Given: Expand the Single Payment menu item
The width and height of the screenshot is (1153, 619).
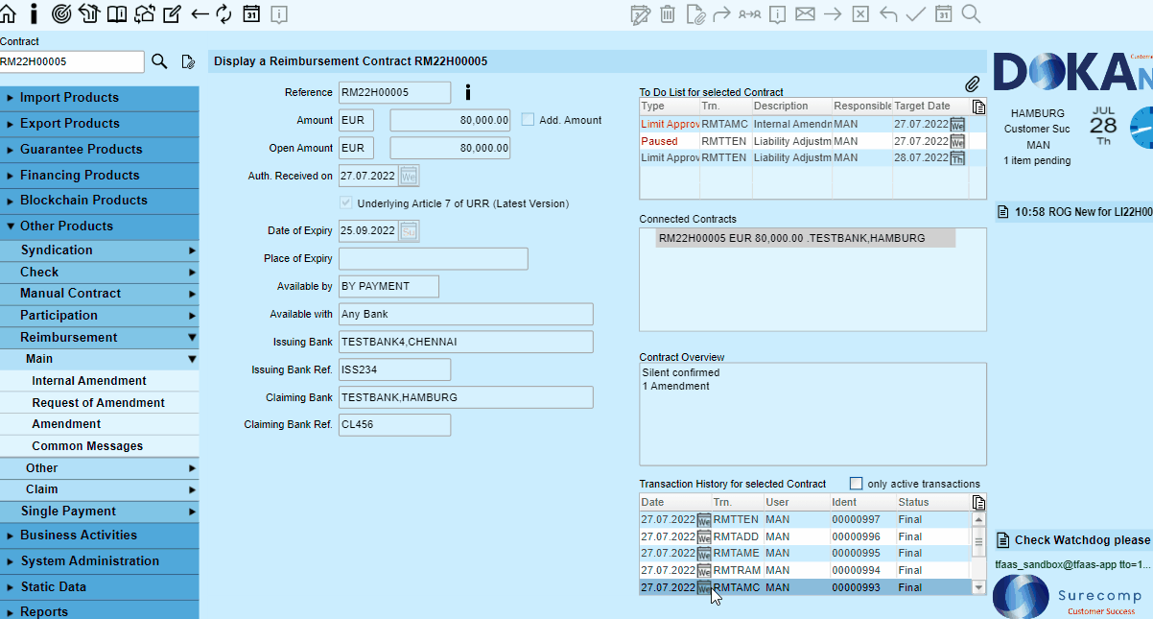Looking at the screenshot, I should pyautogui.click(x=100, y=512).
